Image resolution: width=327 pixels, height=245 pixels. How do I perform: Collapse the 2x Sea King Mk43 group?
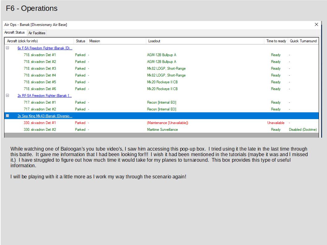click(x=7, y=116)
